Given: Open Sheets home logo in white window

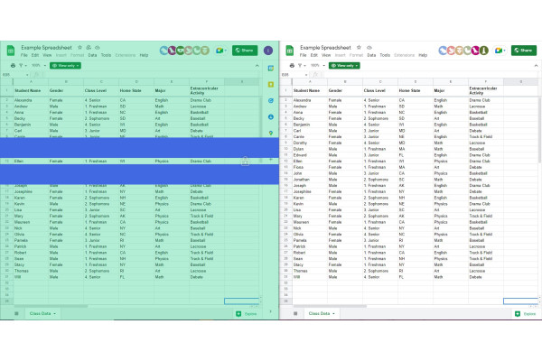Looking at the screenshot, I should coord(290,51).
